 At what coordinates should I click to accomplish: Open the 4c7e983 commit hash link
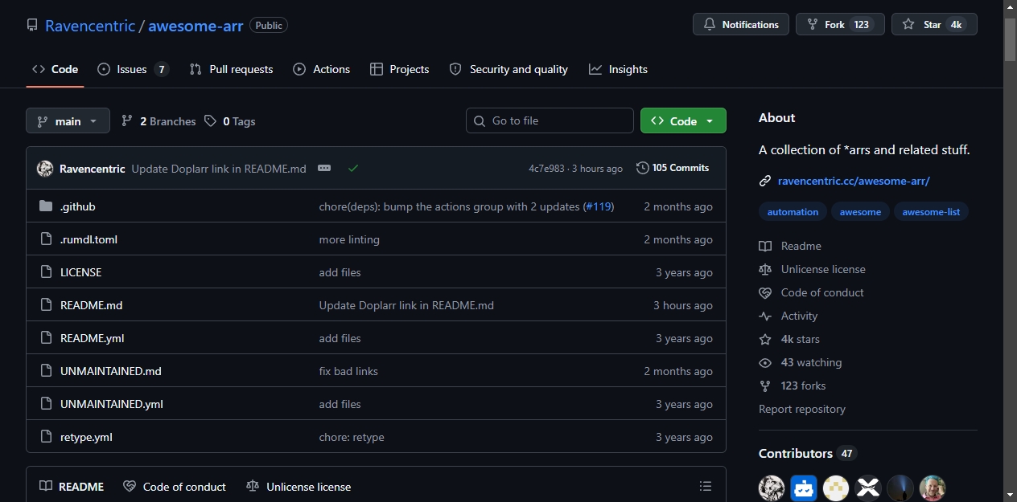pyautogui.click(x=546, y=169)
